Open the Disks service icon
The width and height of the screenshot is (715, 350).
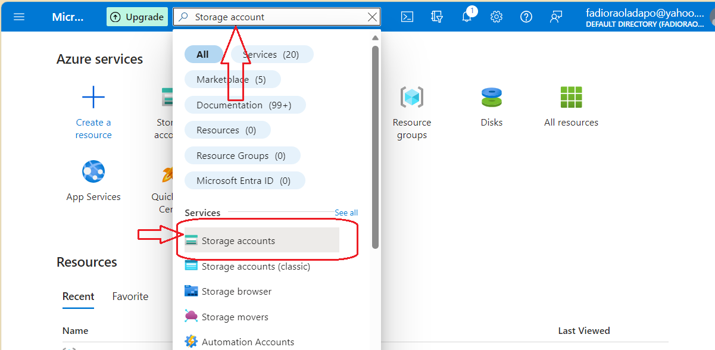tap(492, 97)
